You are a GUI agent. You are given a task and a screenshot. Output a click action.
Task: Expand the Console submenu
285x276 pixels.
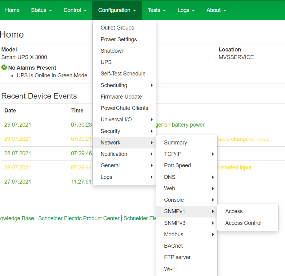coord(187,200)
